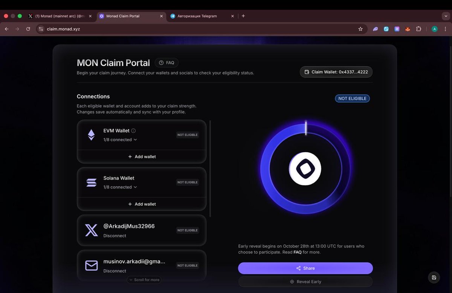
Task: Open the Extensions puzzle-piece menu
Action: 418,29
